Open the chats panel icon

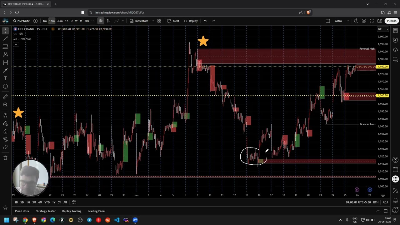(x=395, y=59)
